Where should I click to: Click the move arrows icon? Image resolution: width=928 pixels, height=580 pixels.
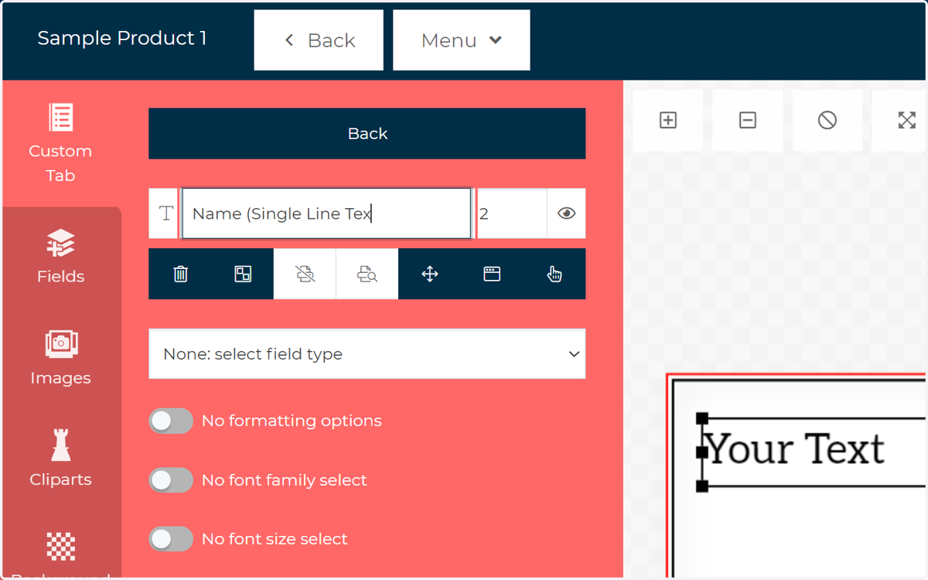(x=430, y=274)
